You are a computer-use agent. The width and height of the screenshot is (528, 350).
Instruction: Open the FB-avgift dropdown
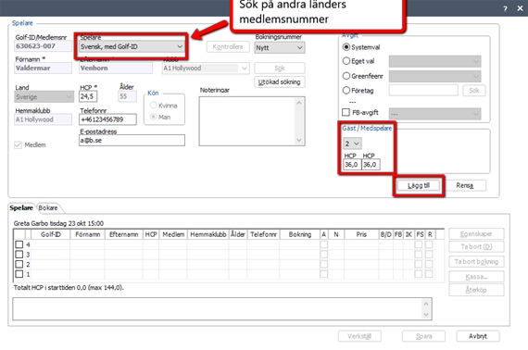(x=434, y=114)
